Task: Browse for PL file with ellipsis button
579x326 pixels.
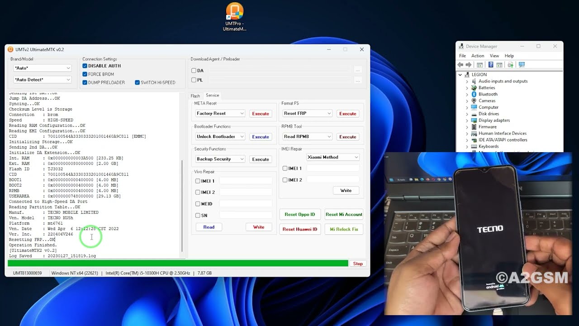Action: click(358, 80)
